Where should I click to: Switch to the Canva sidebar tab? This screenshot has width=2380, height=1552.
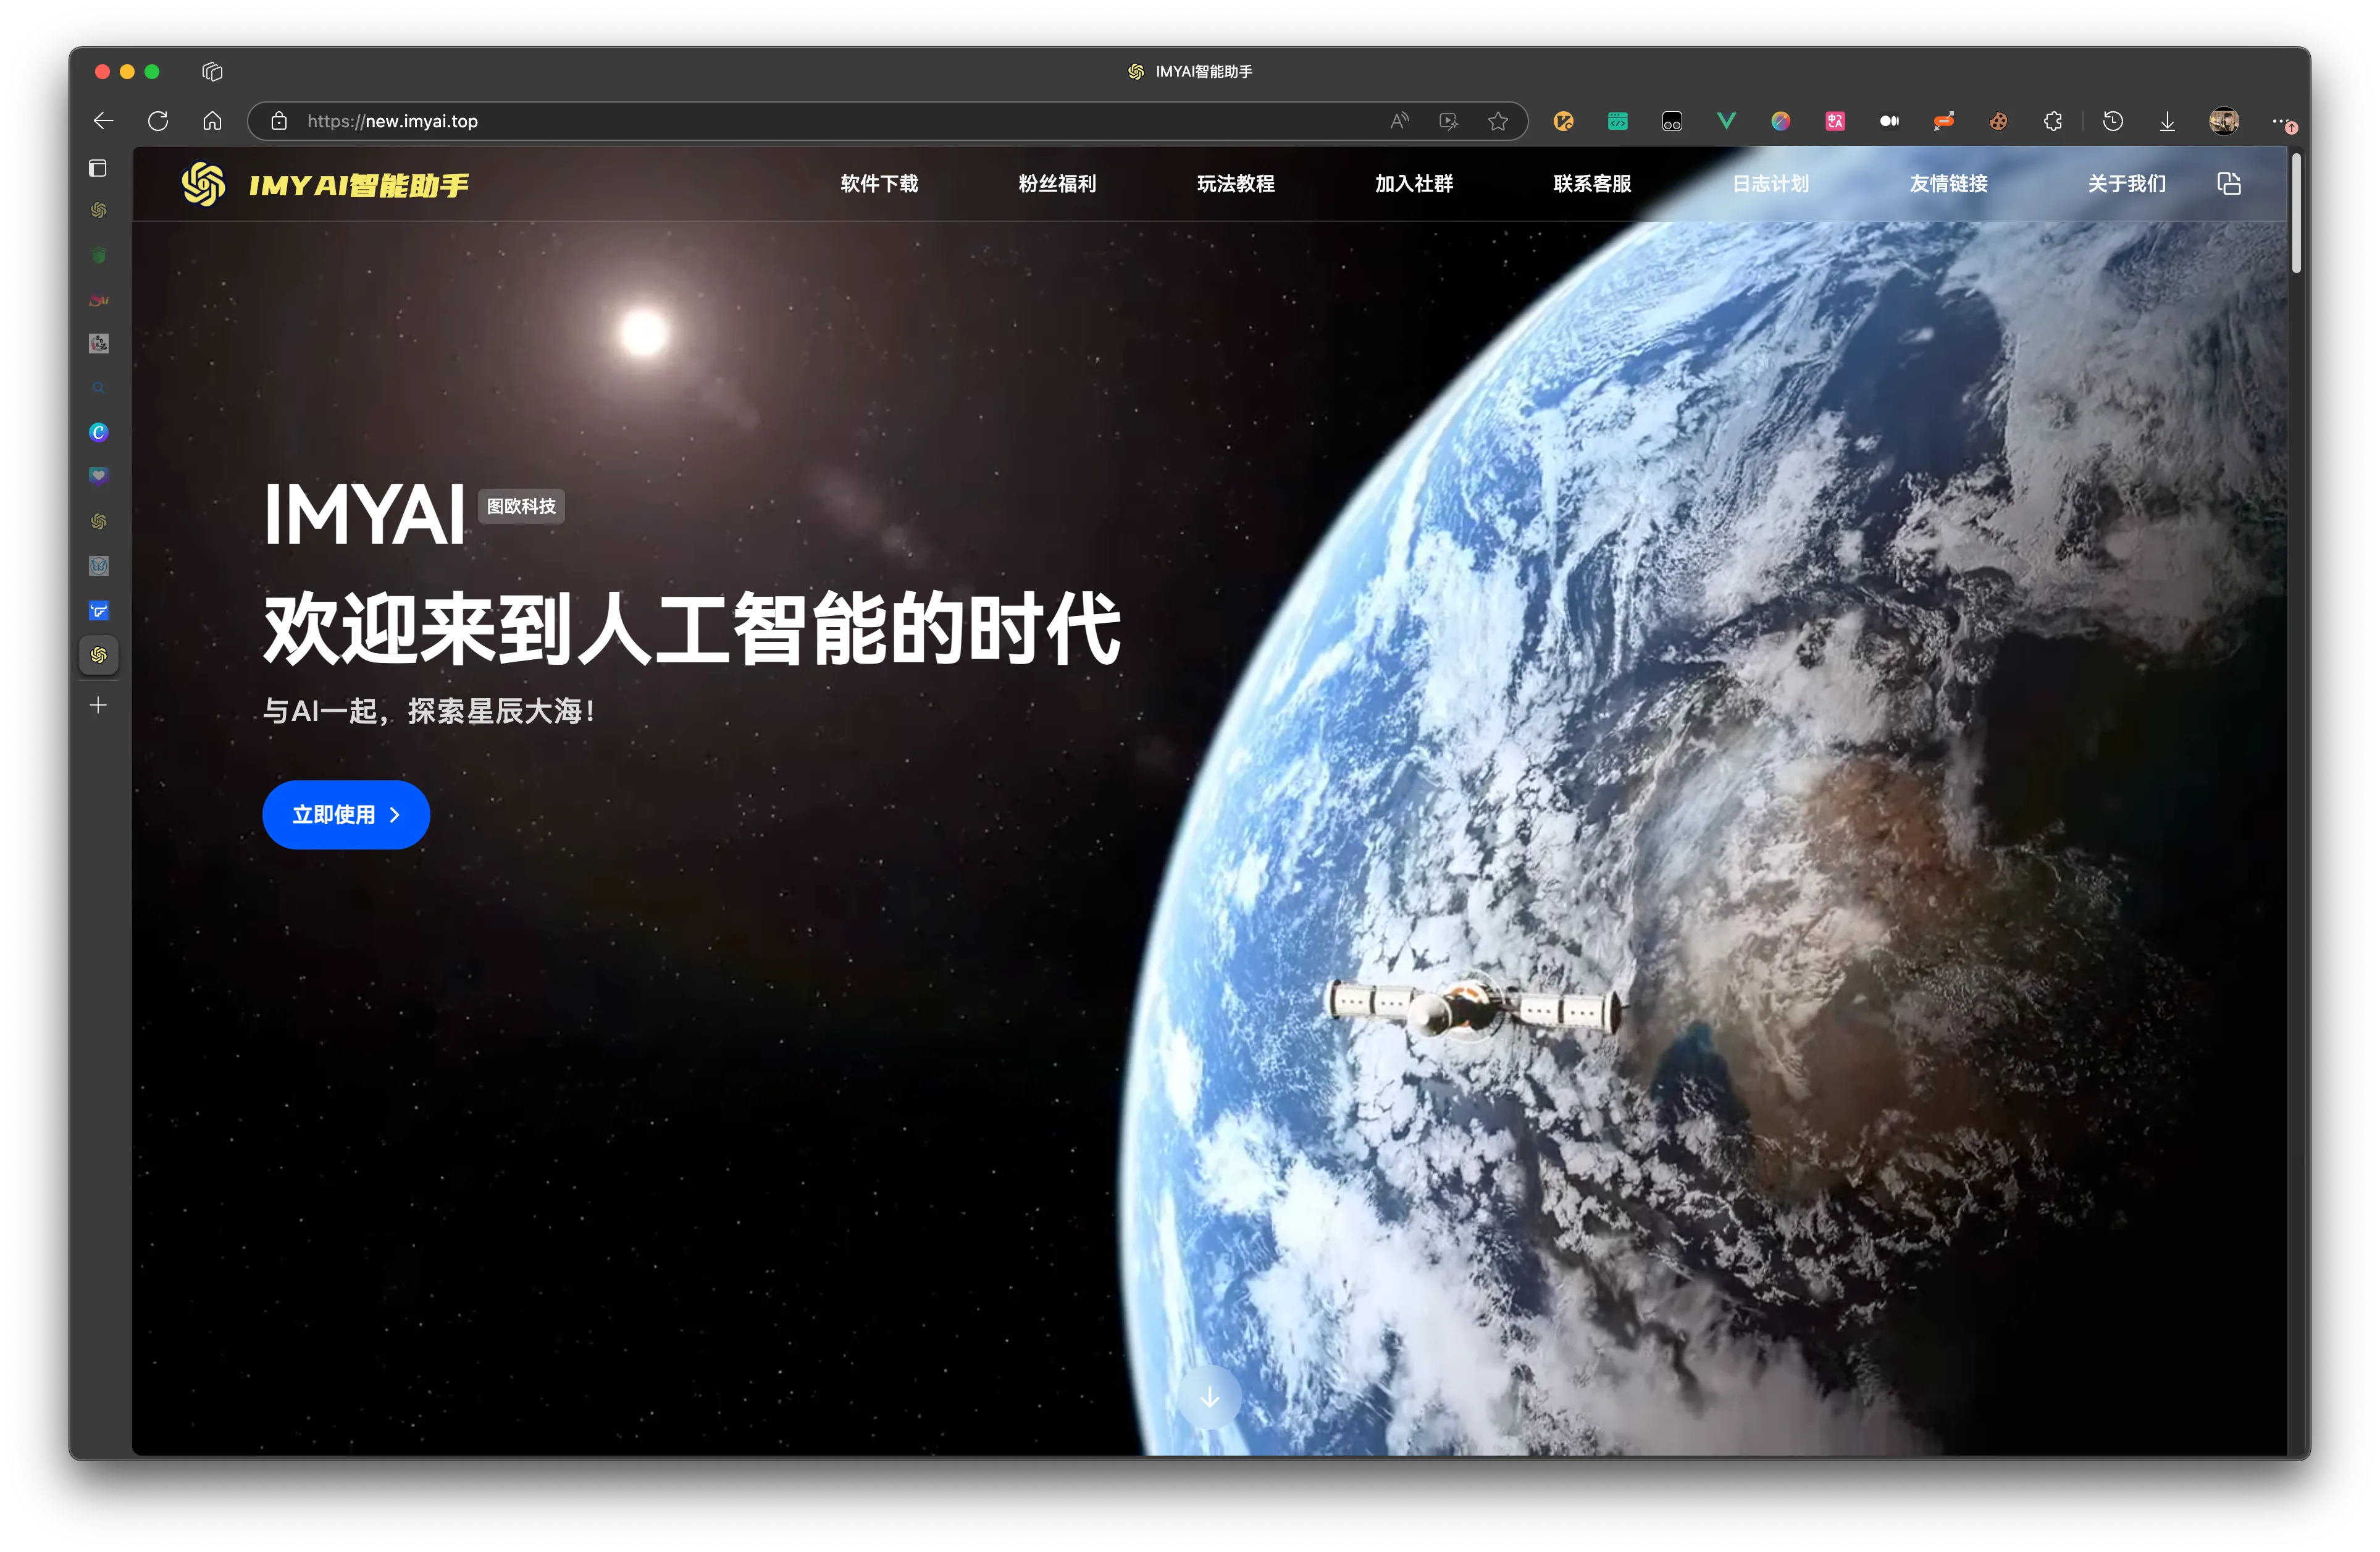pyautogui.click(x=98, y=432)
